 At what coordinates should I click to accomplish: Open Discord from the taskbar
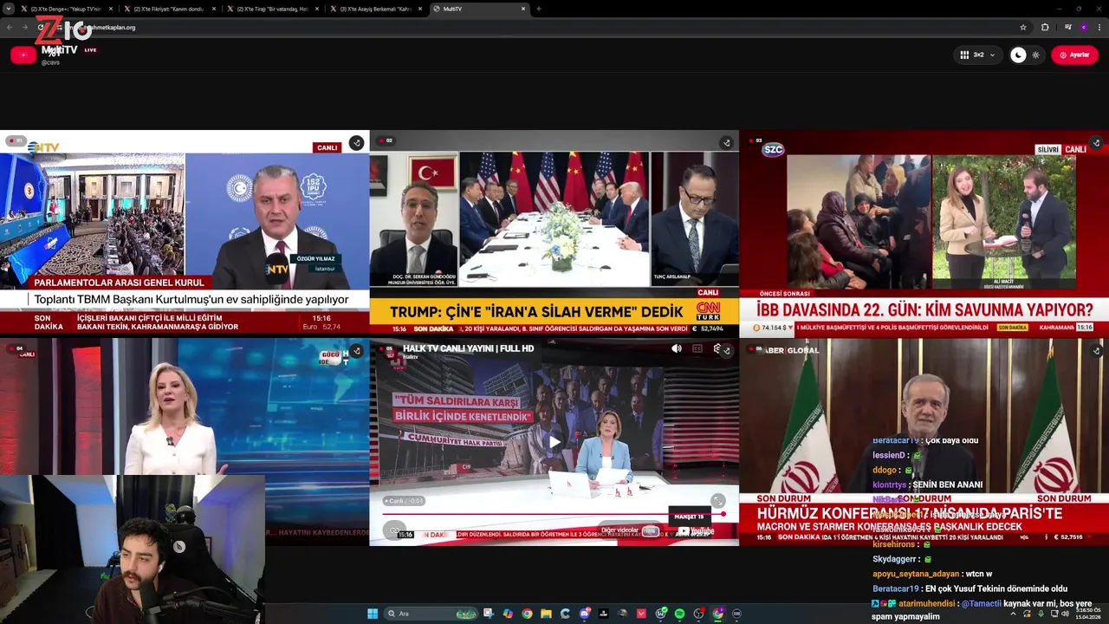pos(585,614)
